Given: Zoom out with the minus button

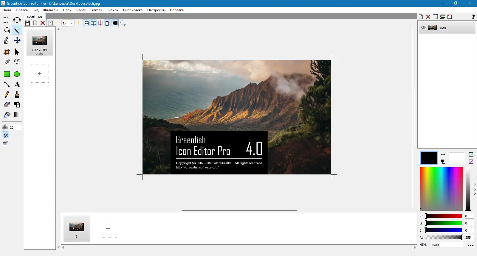Looking at the screenshot, I should 58,23.
